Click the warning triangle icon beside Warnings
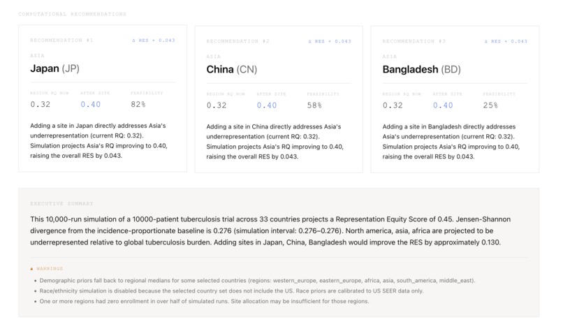Image resolution: width=563 pixels, height=331 pixels. pos(31,269)
